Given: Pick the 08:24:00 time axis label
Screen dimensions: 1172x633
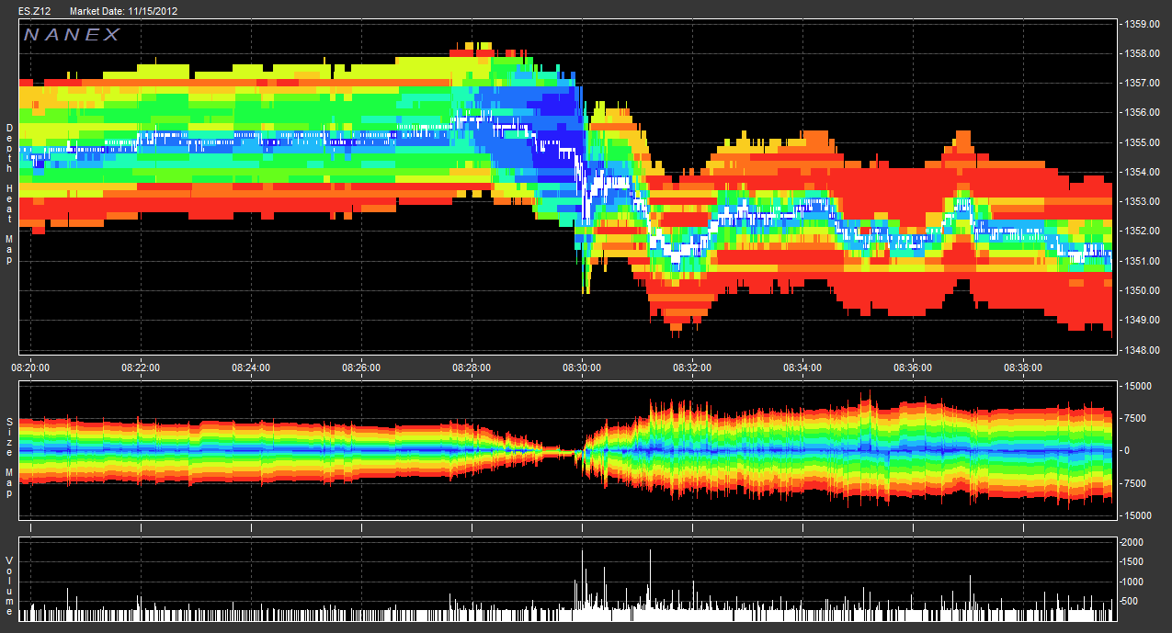Looking at the screenshot, I should 251,367.
